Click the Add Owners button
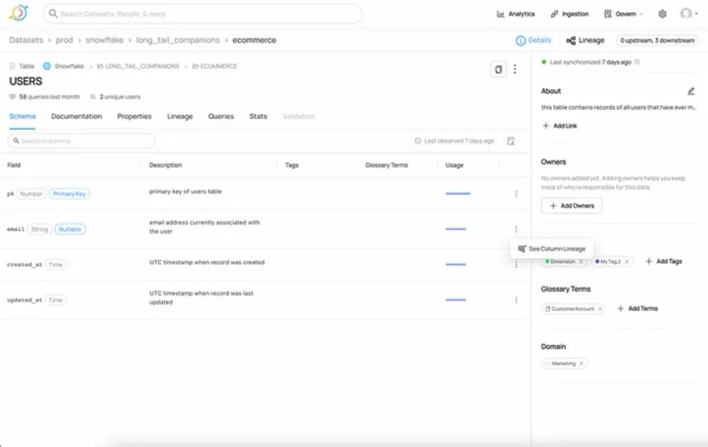 (x=572, y=205)
